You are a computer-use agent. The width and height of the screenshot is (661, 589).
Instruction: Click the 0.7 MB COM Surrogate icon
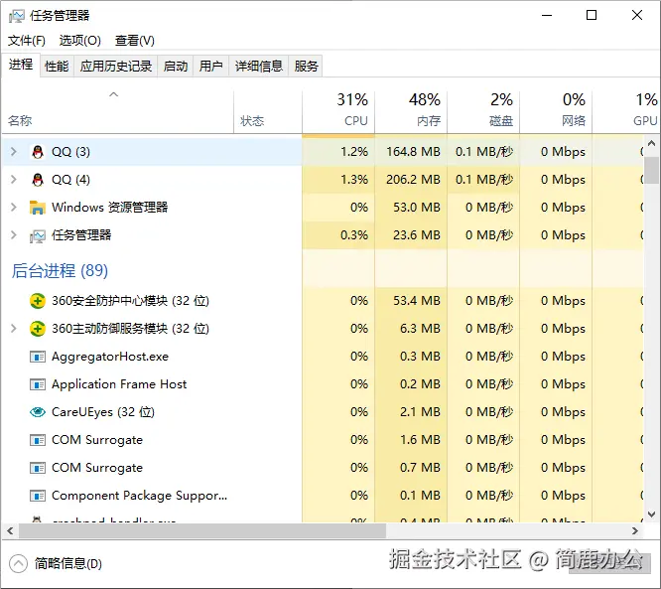click(x=38, y=468)
